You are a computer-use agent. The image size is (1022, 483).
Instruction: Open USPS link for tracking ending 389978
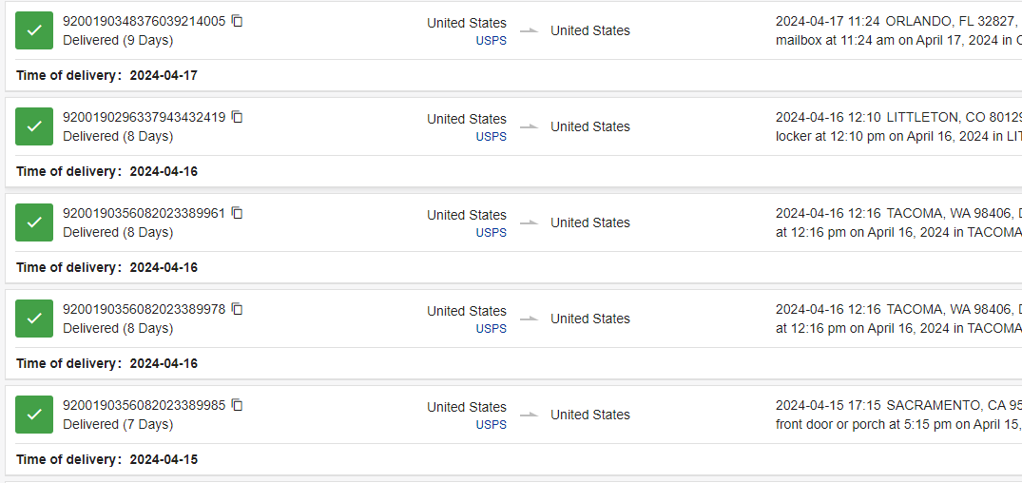point(491,329)
